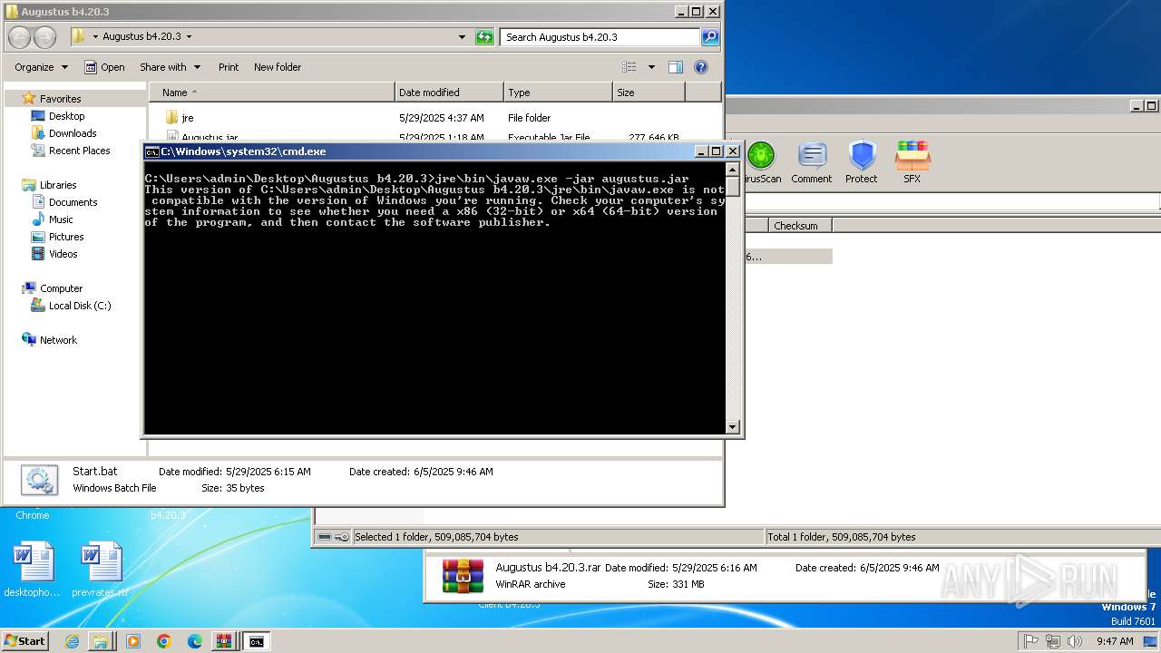Click the network tray icon

(x=1053, y=641)
